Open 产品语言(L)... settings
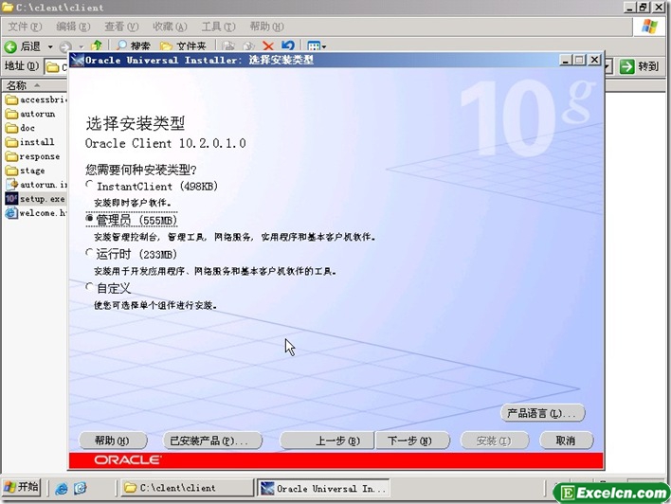The image size is (671, 504). tap(542, 413)
